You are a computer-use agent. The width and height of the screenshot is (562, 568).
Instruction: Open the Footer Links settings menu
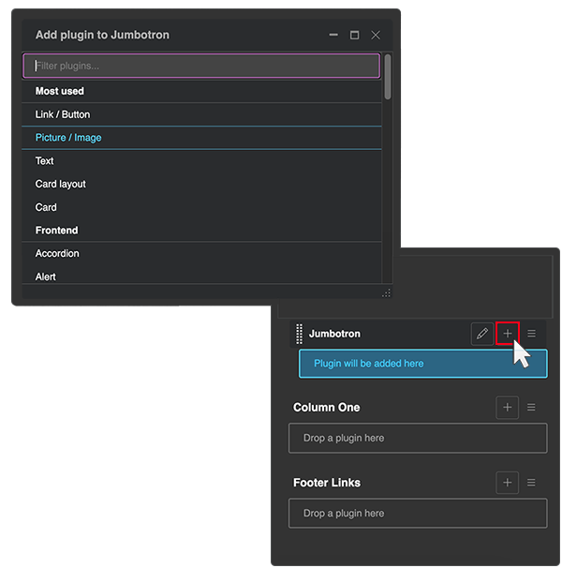[531, 483]
